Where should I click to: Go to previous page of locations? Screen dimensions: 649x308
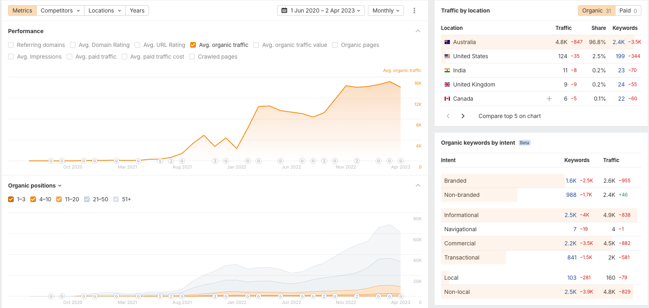coord(448,116)
